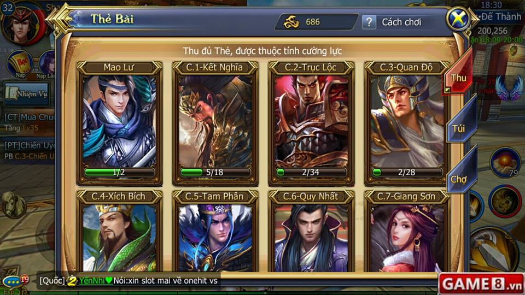Image resolution: width=525 pixels, height=295 pixels.
Task: Click the blue wings icon on right
Action: (510, 87)
